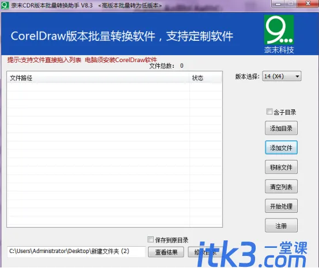
Task: Click inside the empty file list area
Action: [115, 155]
